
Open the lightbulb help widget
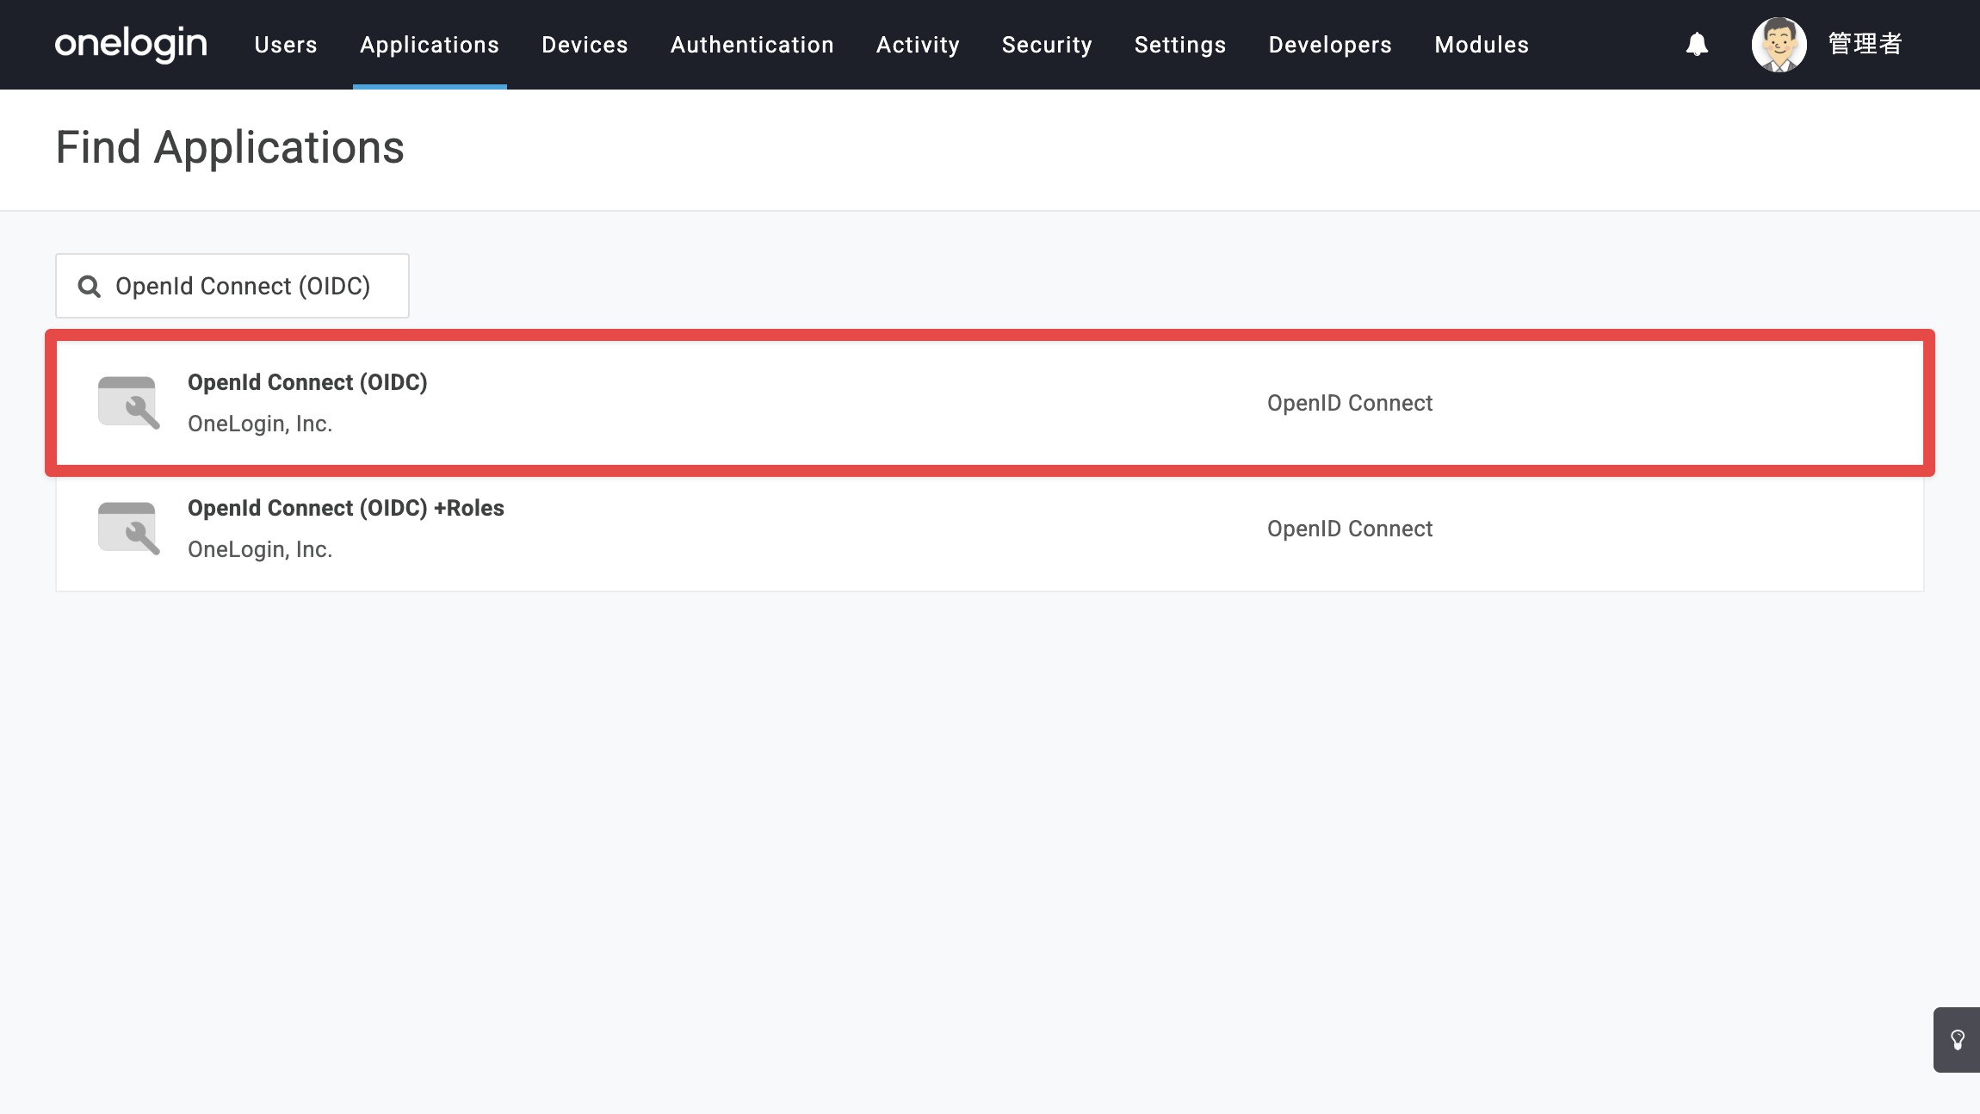(x=1957, y=1040)
